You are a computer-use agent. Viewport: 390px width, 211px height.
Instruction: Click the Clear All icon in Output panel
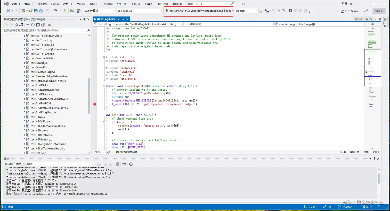[x=117, y=164]
